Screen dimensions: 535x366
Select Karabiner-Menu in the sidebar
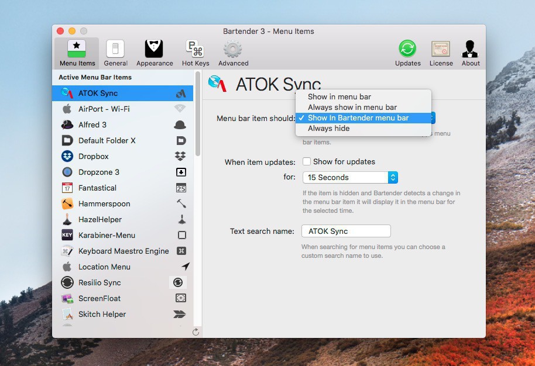[107, 235]
